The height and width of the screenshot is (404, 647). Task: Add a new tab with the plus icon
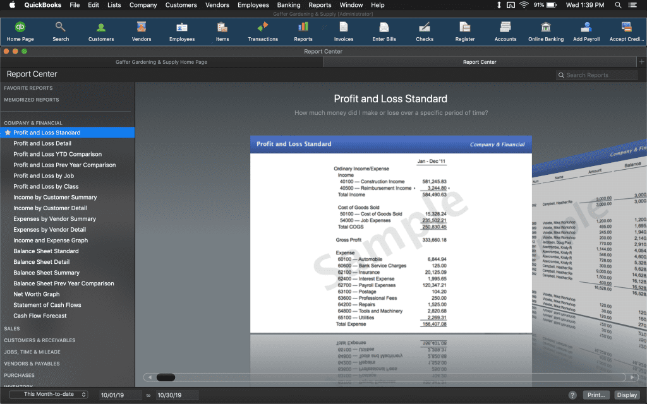click(641, 62)
